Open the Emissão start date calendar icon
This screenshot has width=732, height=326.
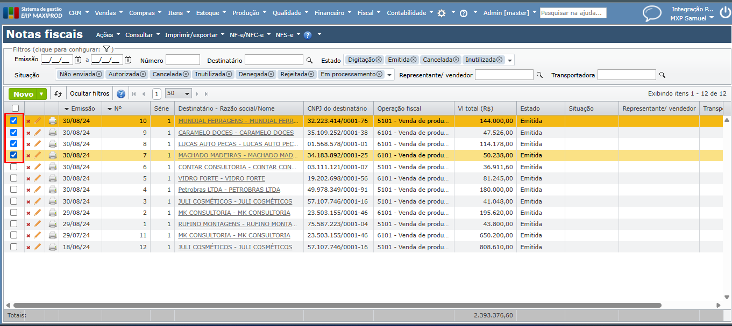pos(78,60)
